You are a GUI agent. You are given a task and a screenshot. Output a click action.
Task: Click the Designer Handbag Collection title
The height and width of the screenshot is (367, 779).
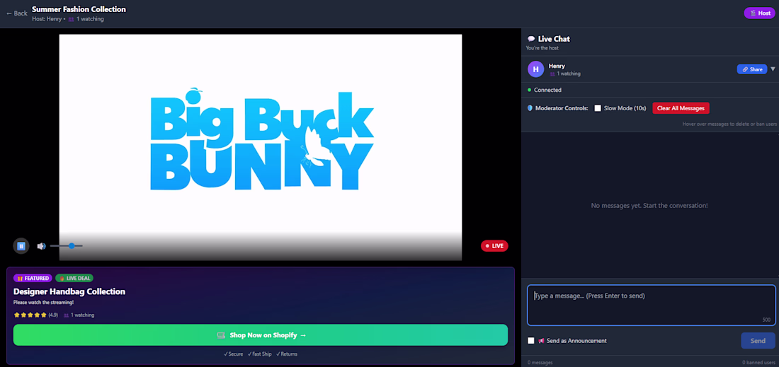pos(69,291)
